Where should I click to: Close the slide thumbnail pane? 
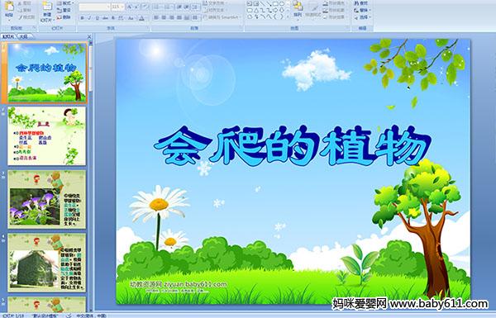tap(89, 36)
